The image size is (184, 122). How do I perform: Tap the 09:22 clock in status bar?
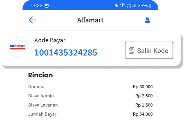pos(36,6)
